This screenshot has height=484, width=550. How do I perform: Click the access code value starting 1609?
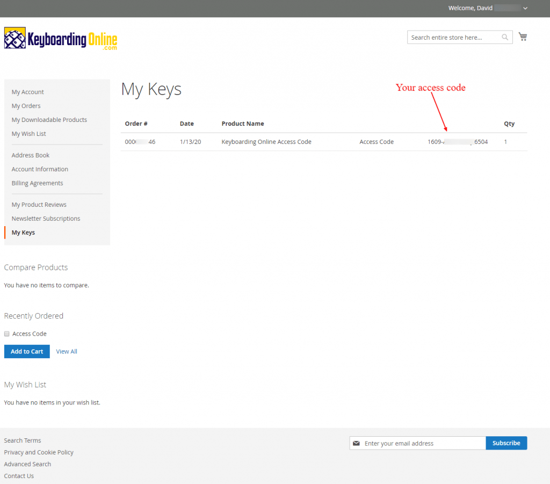(x=458, y=142)
